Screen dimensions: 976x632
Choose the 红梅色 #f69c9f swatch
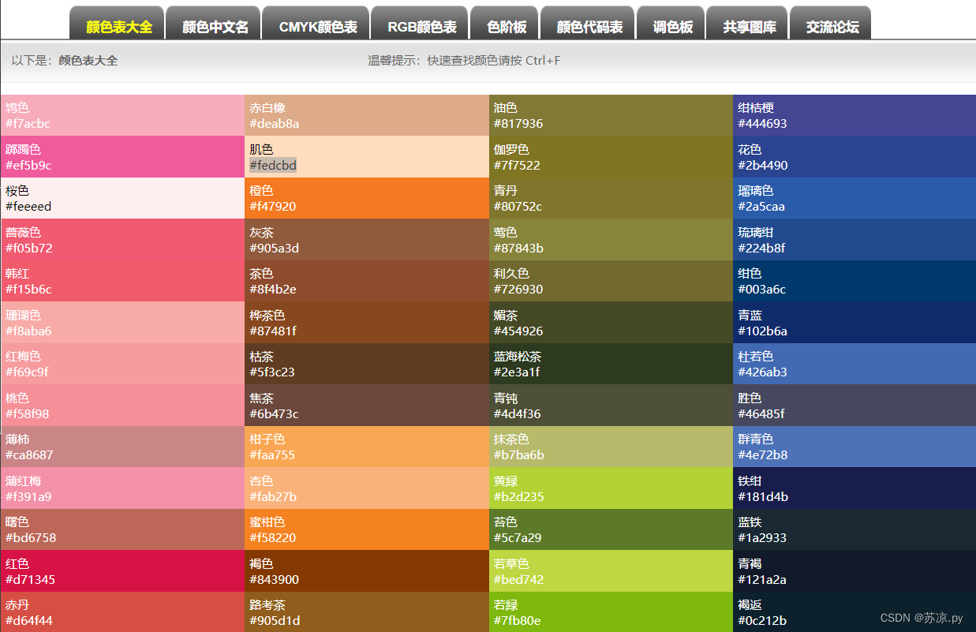click(x=122, y=364)
